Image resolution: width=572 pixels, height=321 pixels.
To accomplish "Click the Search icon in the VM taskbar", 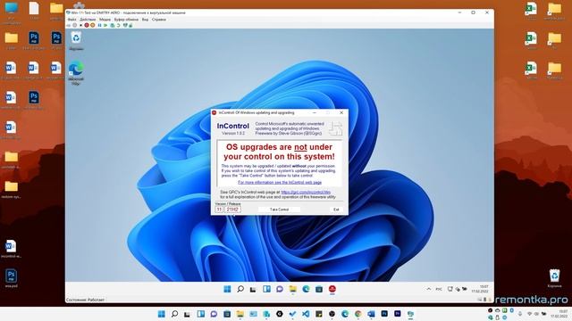I will pos(240,289).
